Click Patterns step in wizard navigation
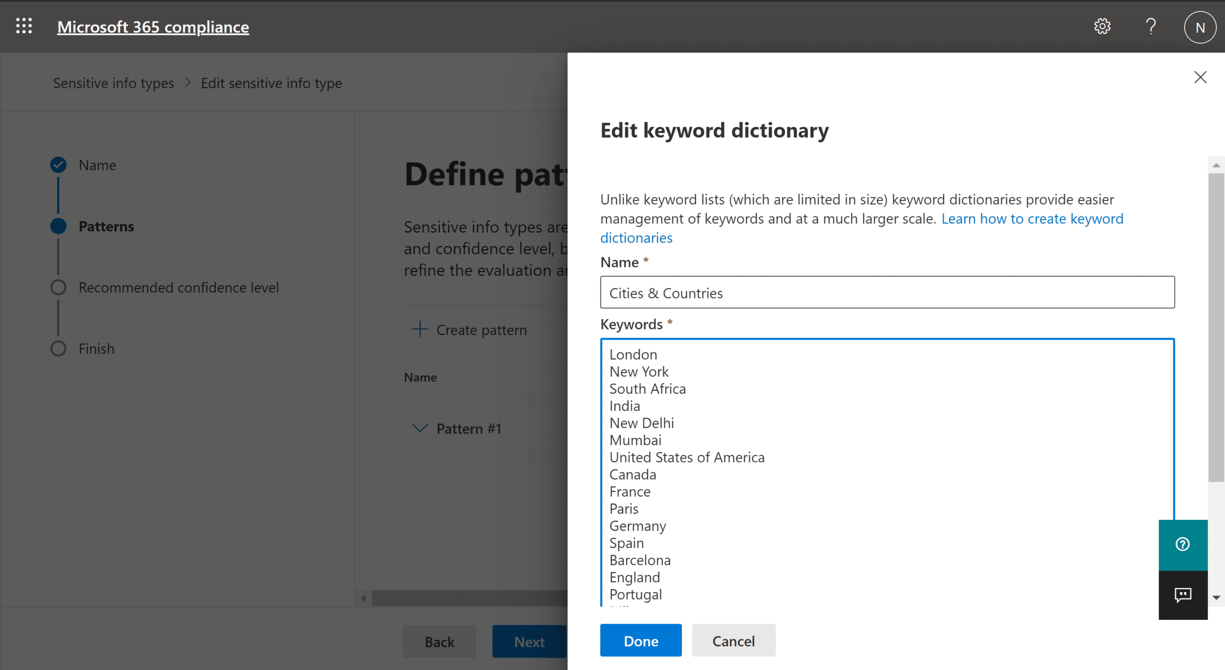This screenshot has height=670, width=1225. click(x=106, y=225)
